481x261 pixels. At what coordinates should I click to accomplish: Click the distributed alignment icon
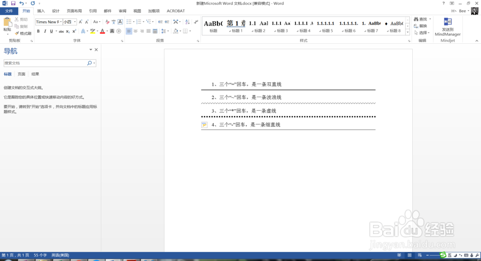[x=155, y=31]
